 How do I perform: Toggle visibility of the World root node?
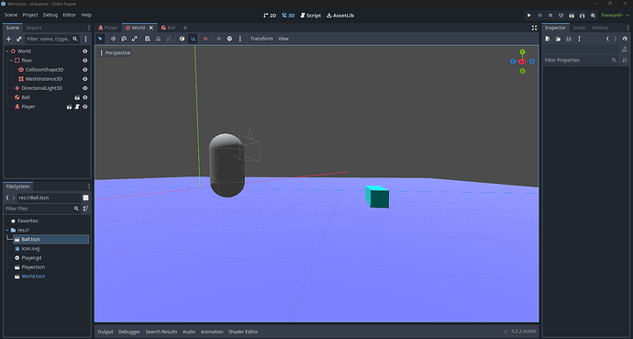84,51
